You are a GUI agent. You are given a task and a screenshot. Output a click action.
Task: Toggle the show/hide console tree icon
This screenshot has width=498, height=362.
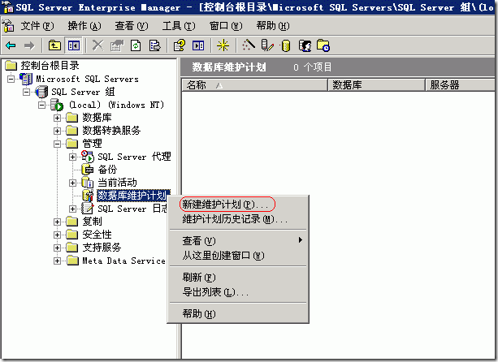pyautogui.click(x=73, y=45)
